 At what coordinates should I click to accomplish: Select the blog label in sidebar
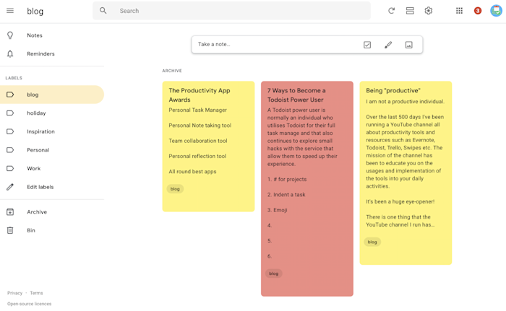(x=52, y=95)
